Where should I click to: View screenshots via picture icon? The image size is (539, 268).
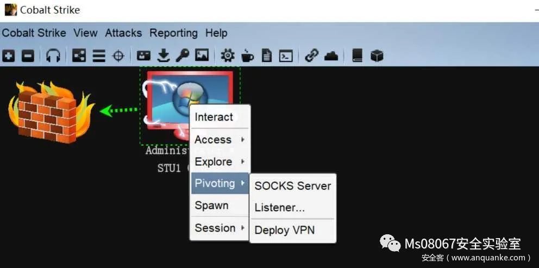coord(202,55)
